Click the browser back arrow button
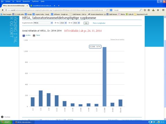The image size is (166, 124). [2, 10]
